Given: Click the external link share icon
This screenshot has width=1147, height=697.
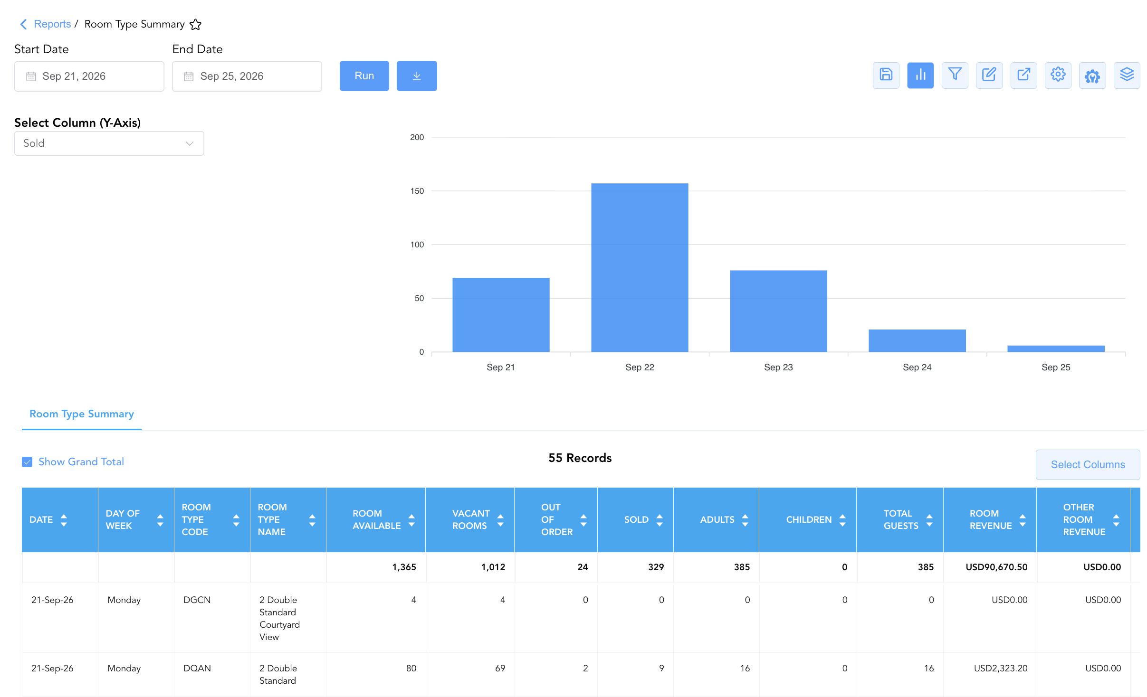Looking at the screenshot, I should click(1023, 75).
